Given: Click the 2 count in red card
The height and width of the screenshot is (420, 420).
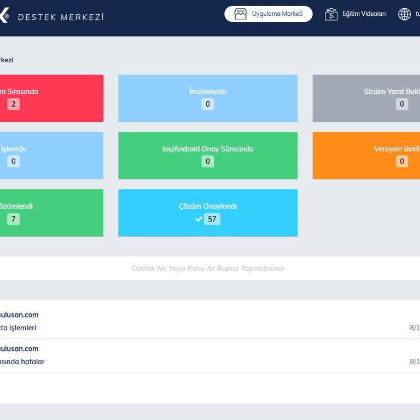Looking at the screenshot, I should tap(13, 104).
